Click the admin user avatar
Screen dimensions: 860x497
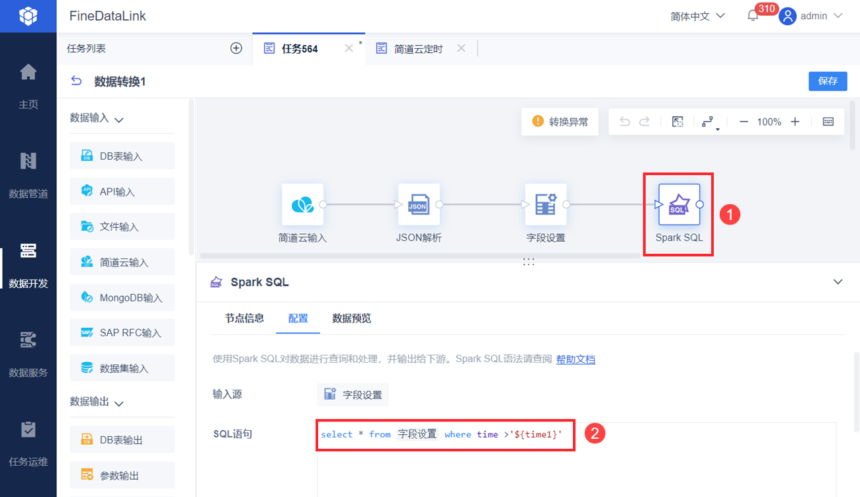[x=787, y=16]
